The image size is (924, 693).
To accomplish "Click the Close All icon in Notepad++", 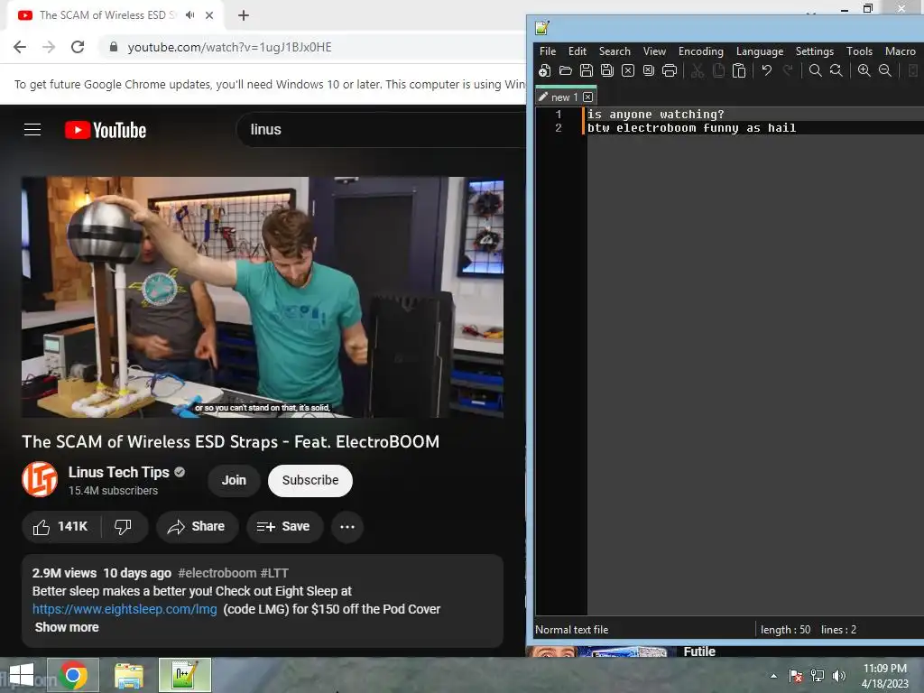I will pyautogui.click(x=649, y=70).
